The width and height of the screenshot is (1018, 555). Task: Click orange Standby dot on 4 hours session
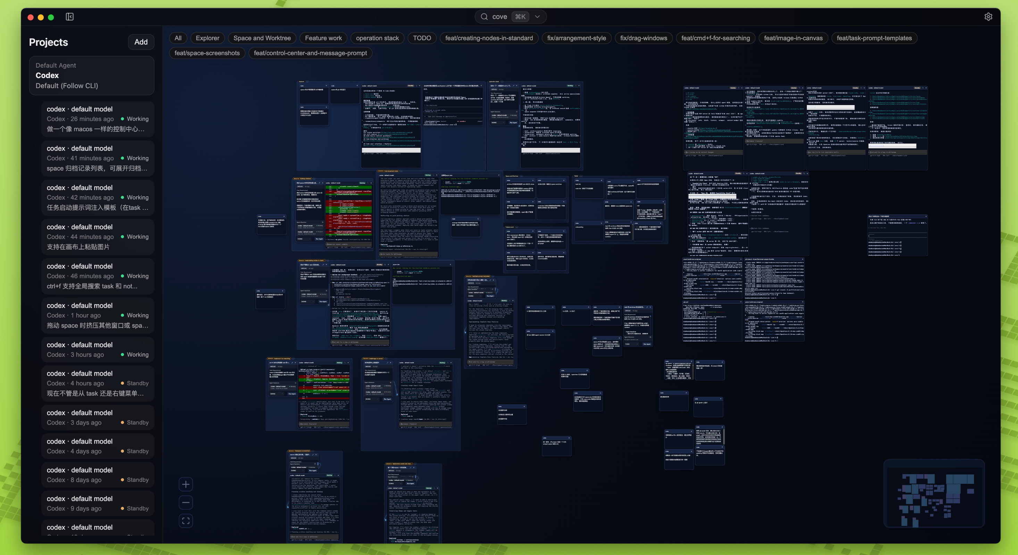pos(123,383)
